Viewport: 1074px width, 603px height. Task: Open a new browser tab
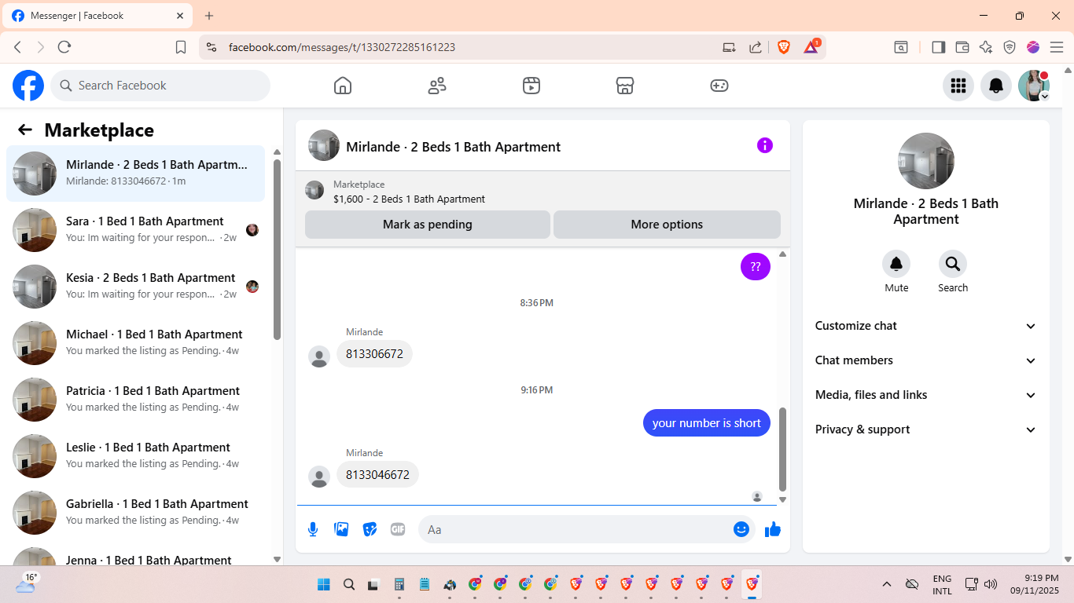pos(209,16)
